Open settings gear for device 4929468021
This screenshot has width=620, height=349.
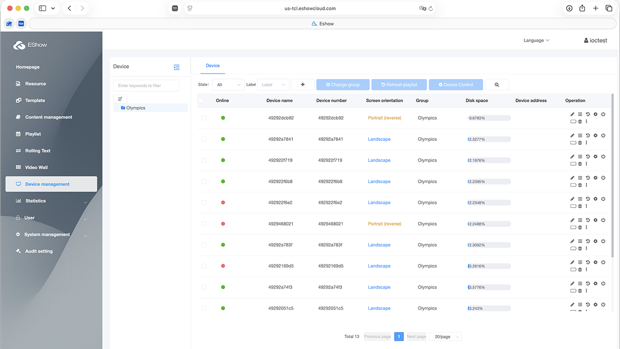point(595,220)
